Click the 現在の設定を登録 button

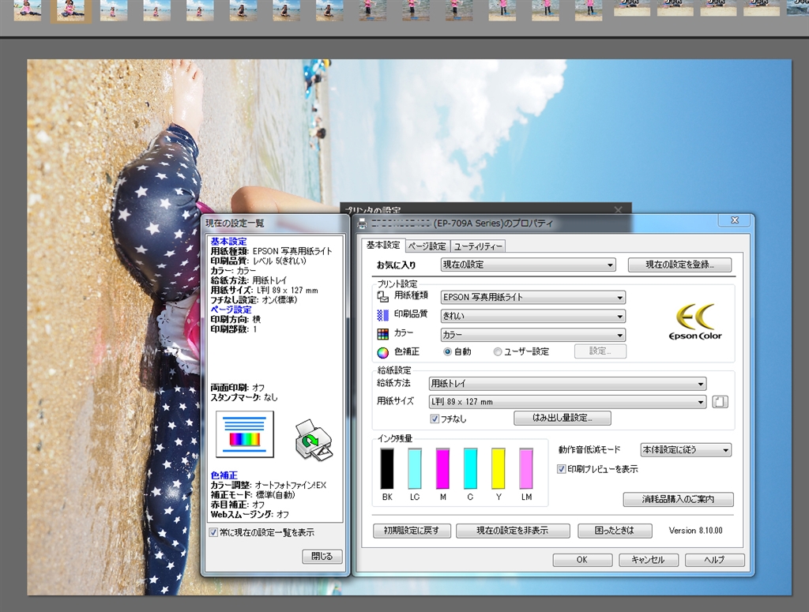[679, 265]
